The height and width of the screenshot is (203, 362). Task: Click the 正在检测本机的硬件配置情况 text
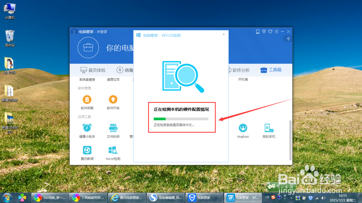[181, 109]
